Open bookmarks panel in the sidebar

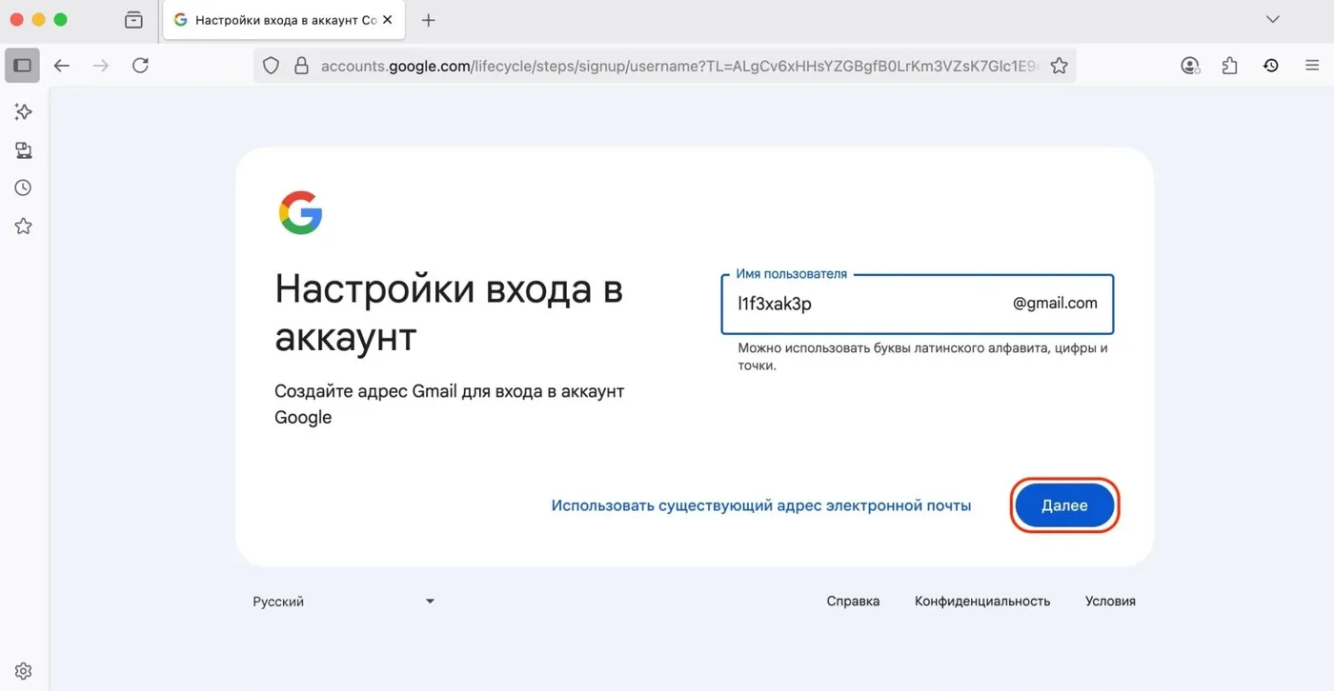24,227
